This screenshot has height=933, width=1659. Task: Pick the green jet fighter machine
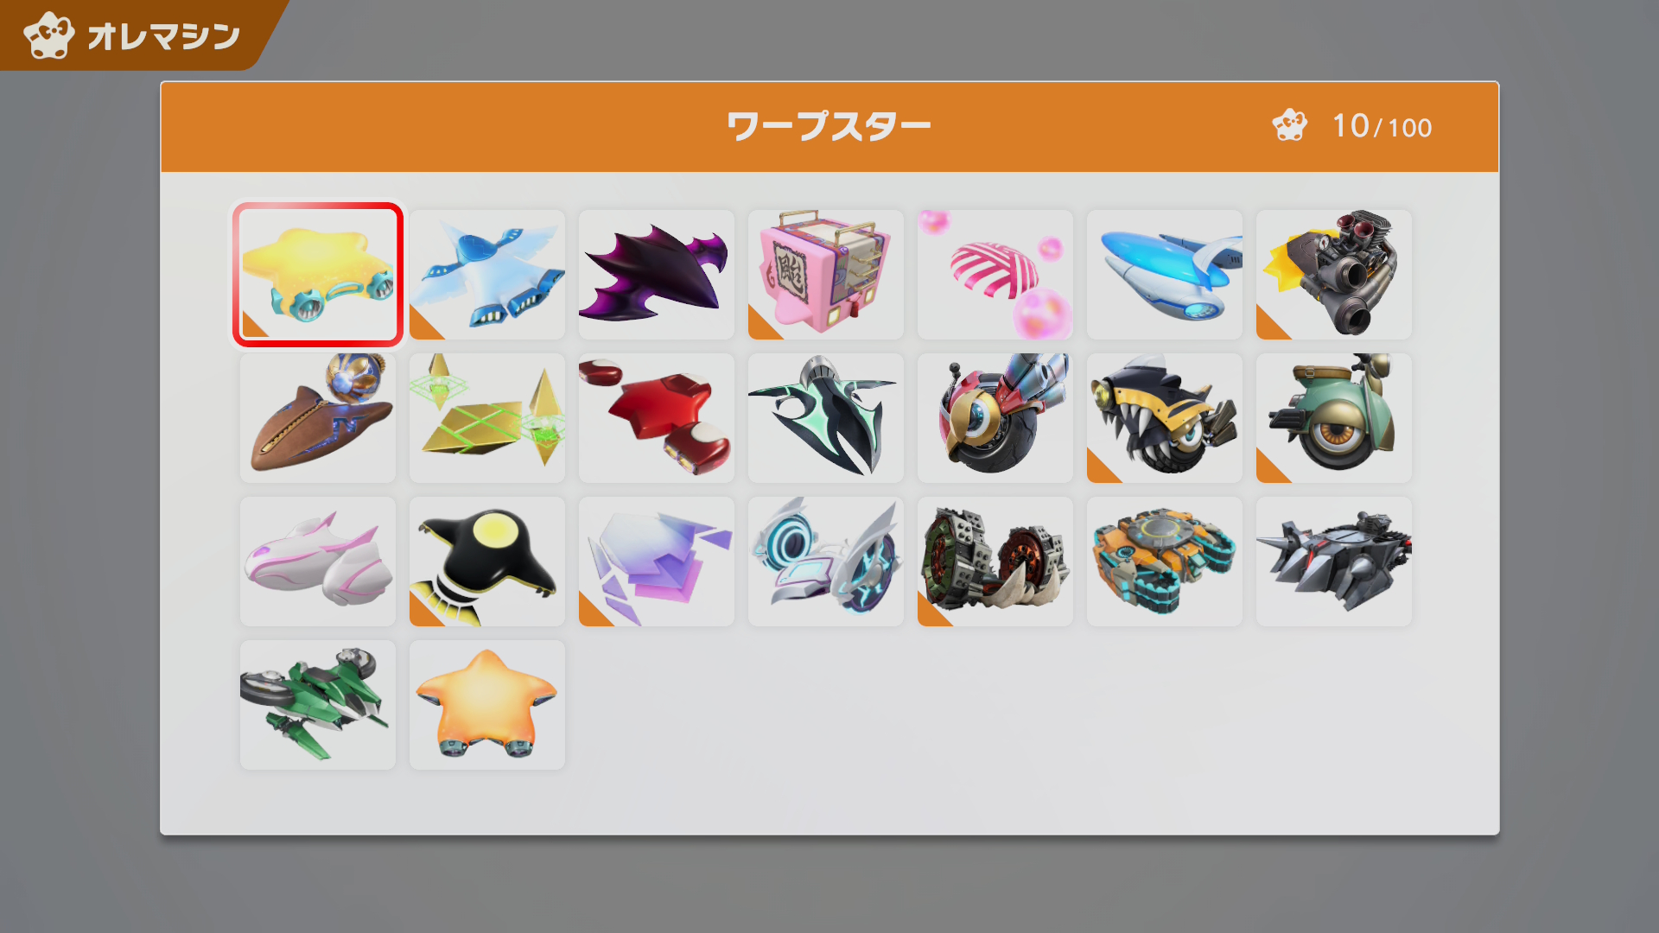pos(318,705)
